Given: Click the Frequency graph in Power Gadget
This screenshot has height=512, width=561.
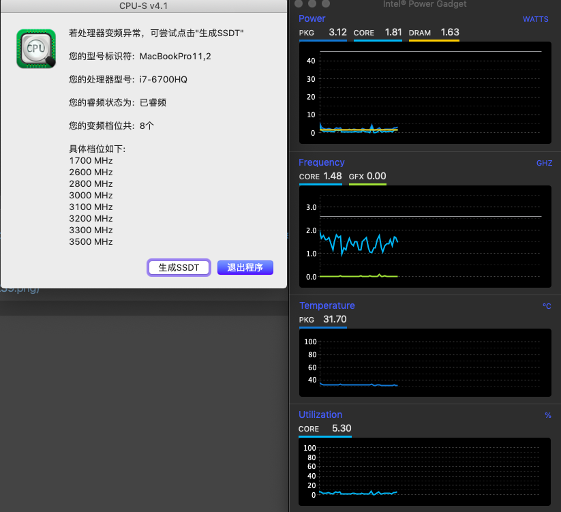Looking at the screenshot, I should pyautogui.click(x=425, y=237).
